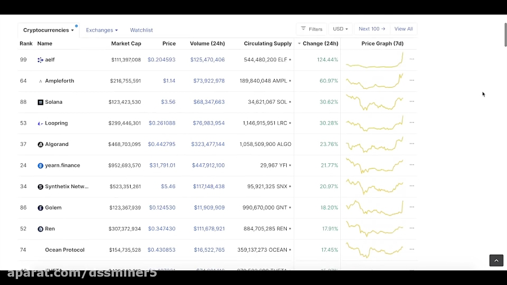Open more options for Algorand row
The image size is (507, 285).
tap(412, 144)
